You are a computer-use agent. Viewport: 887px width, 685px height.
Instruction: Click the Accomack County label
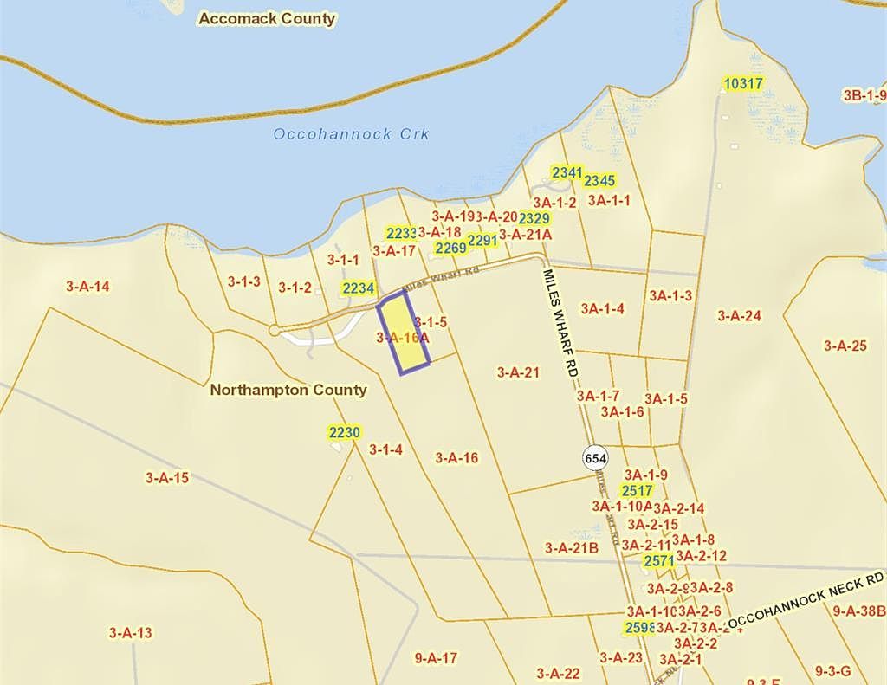[267, 18]
